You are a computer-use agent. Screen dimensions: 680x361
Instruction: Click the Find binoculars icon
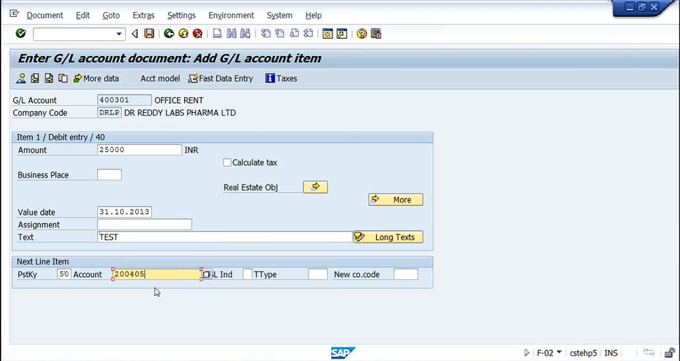(x=231, y=33)
